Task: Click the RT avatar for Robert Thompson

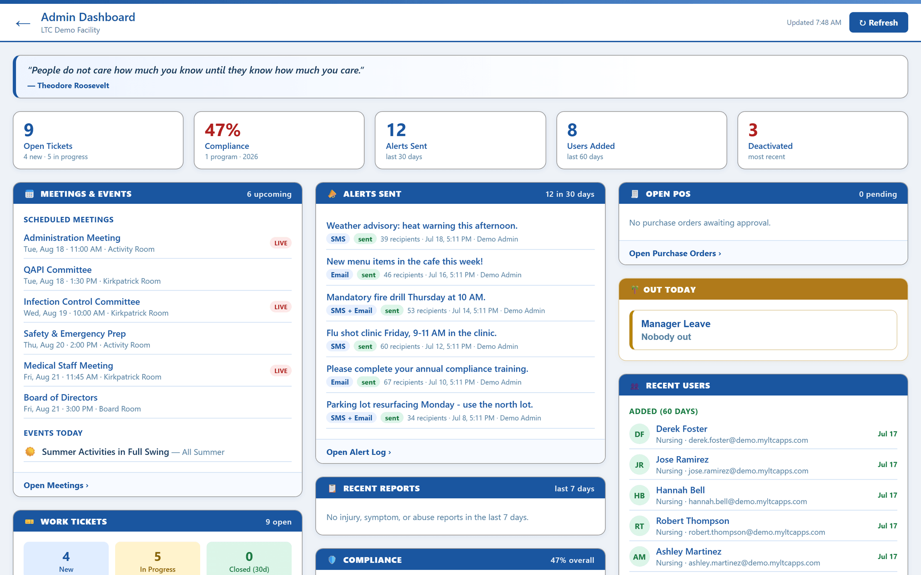Action: point(639,526)
